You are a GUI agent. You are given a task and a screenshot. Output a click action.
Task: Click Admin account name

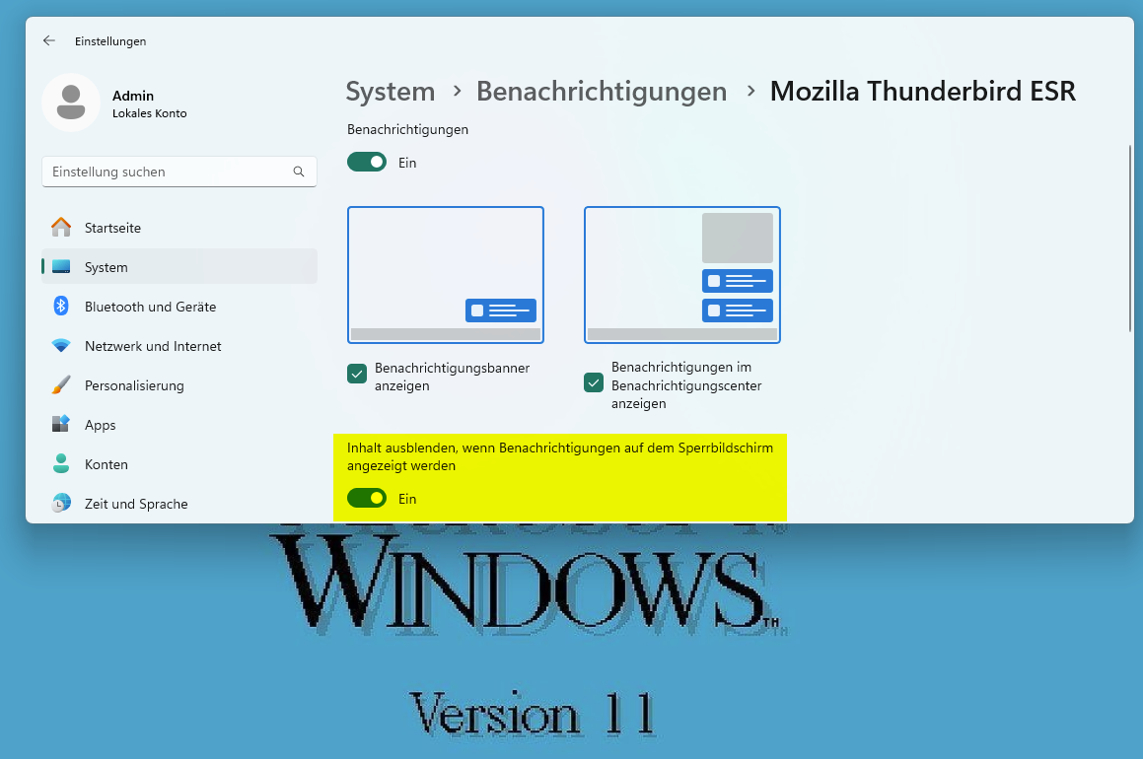pyautogui.click(x=133, y=96)
